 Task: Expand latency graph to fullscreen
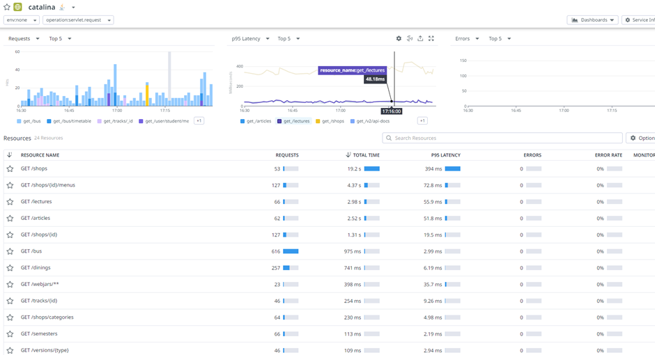431,38
